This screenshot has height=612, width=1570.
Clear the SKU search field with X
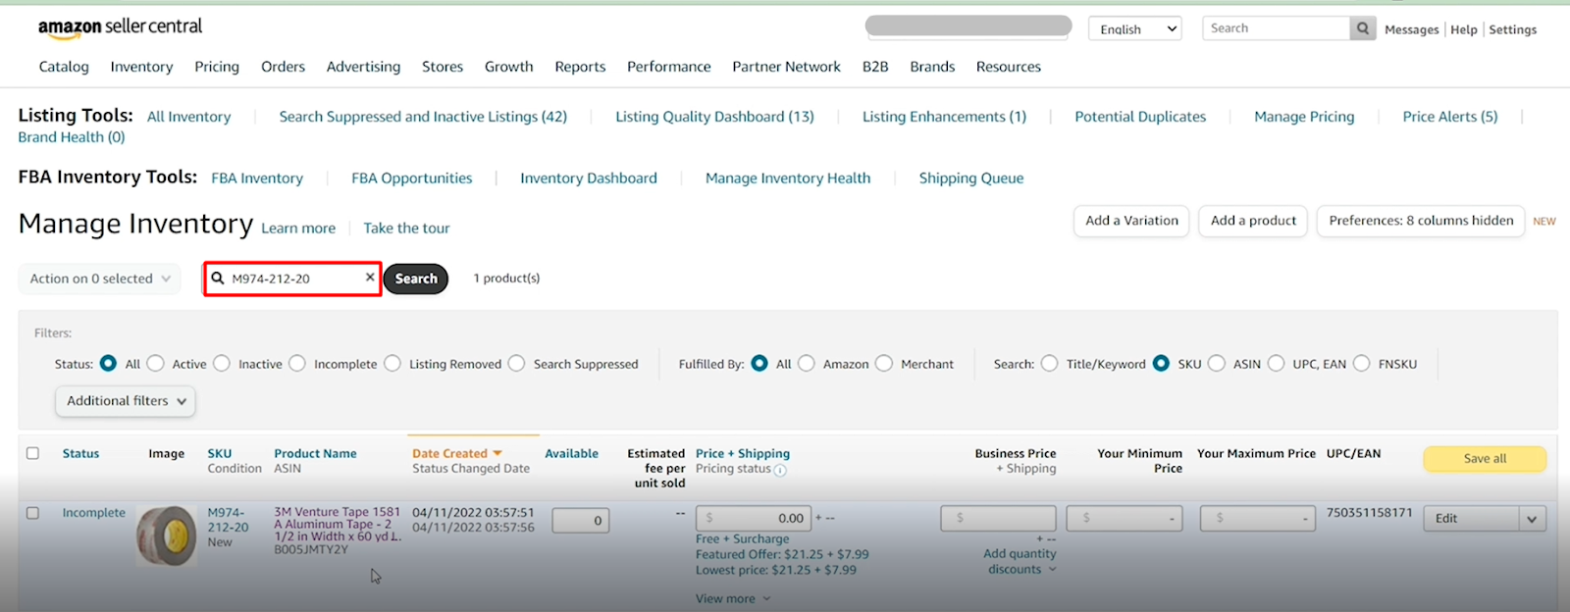click(x=370, y=278)
